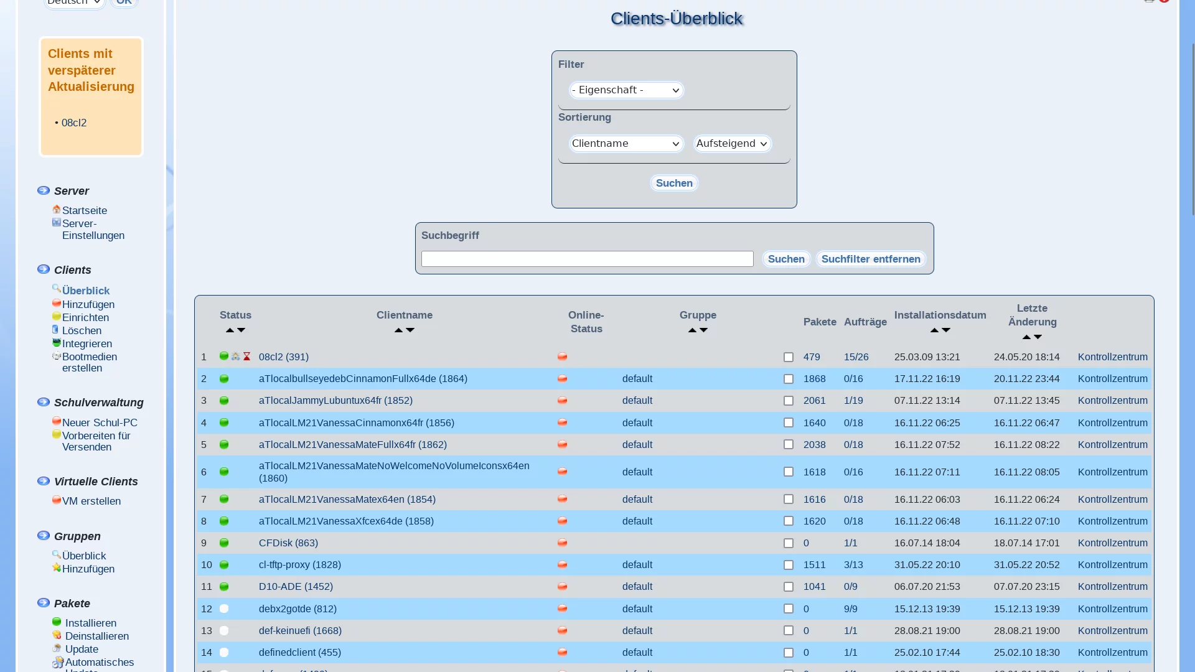Click the Gruppen Hinzufügen star icon
Image resolution: width=1195 pixels, height=672 pixels.
[57, 567]
